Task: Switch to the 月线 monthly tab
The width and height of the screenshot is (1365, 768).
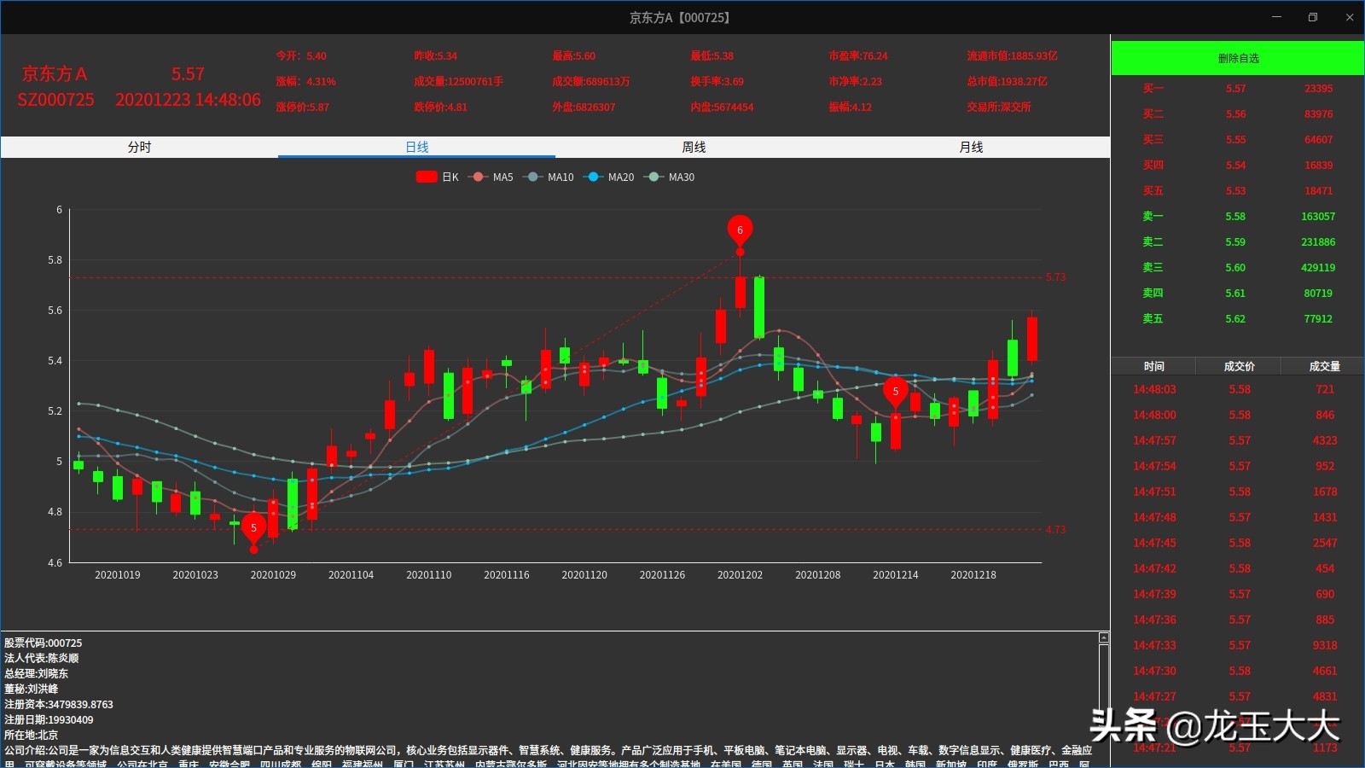Action: point(971,147)
